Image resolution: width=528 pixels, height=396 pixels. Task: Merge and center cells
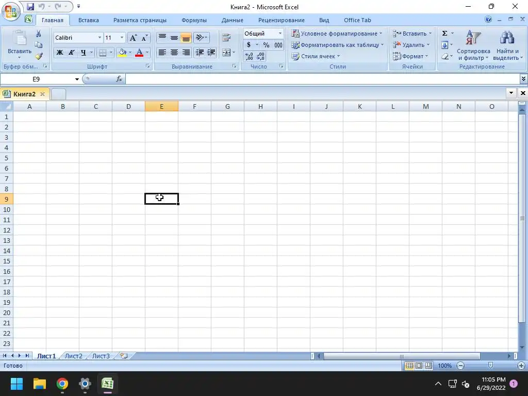click(x=226, y=52)
